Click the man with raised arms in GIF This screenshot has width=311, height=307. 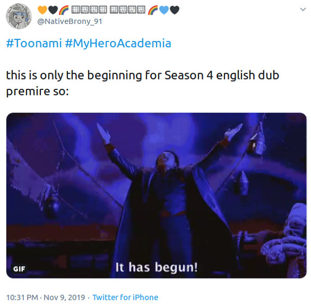tap(169, 199)
